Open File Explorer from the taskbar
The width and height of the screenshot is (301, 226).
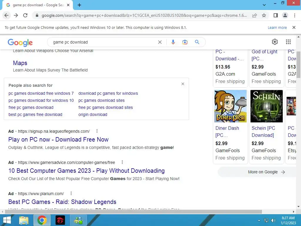[24, 220]
